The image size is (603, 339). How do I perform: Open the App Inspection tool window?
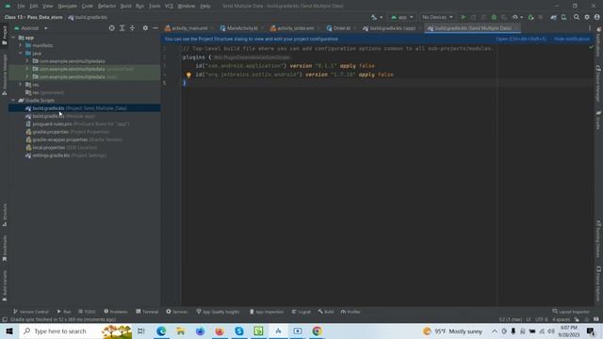coord(267,312)
